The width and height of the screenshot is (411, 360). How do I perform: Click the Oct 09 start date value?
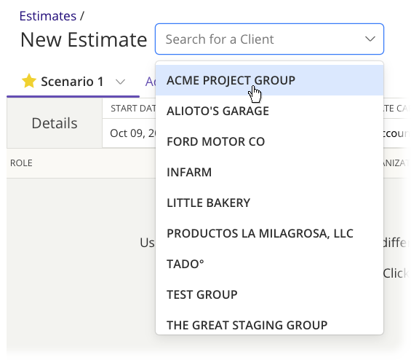point(132,133)
